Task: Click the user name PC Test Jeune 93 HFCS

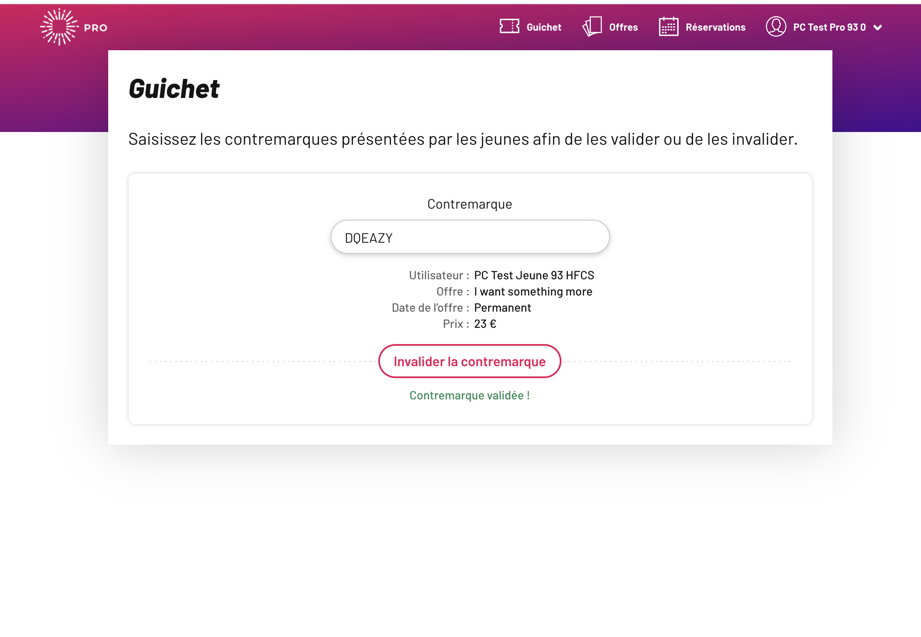Action: coord(534,275)
